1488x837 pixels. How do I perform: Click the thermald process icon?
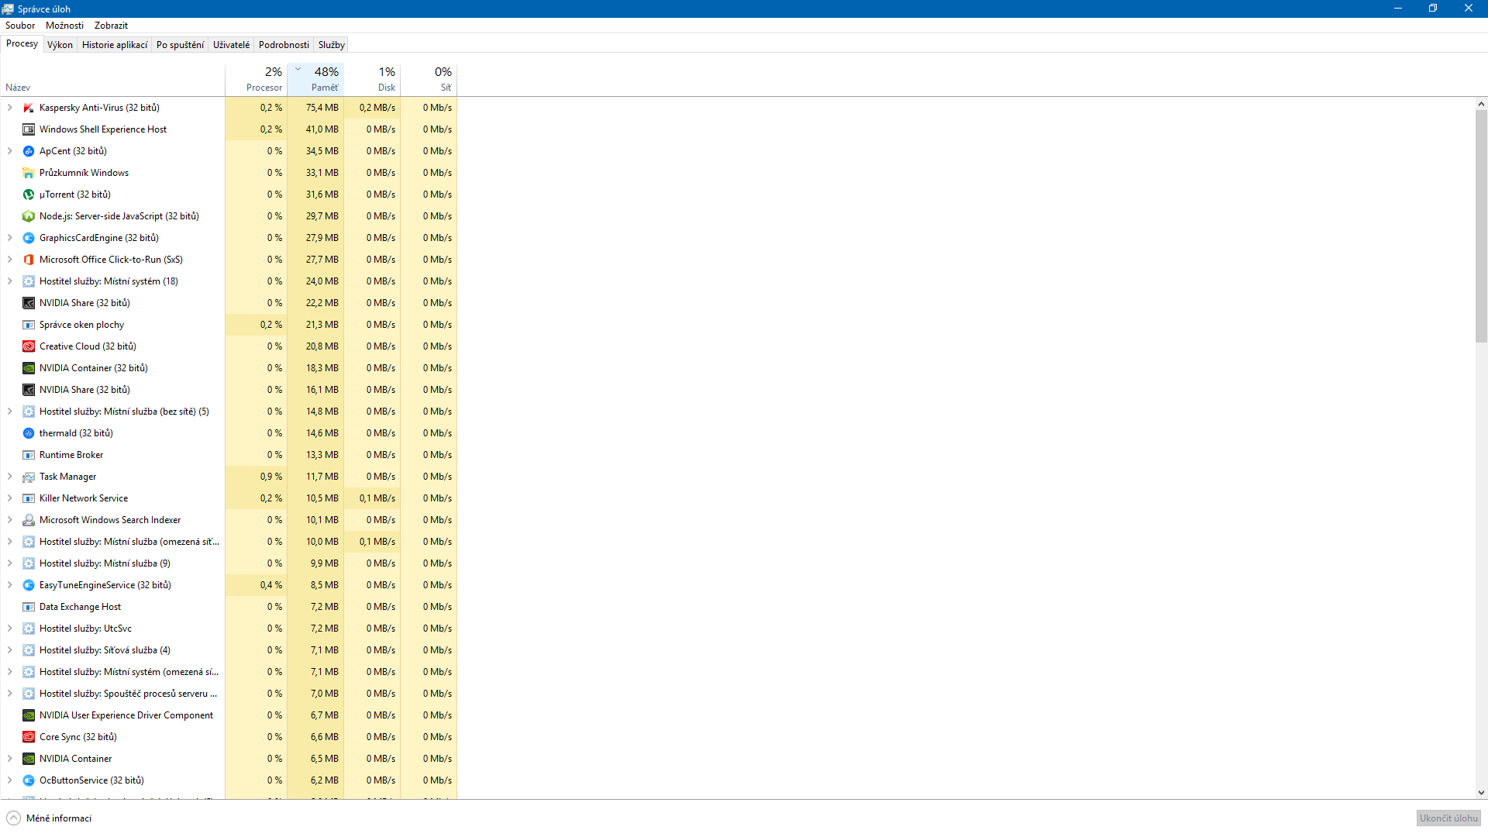(x=29, y=433)
